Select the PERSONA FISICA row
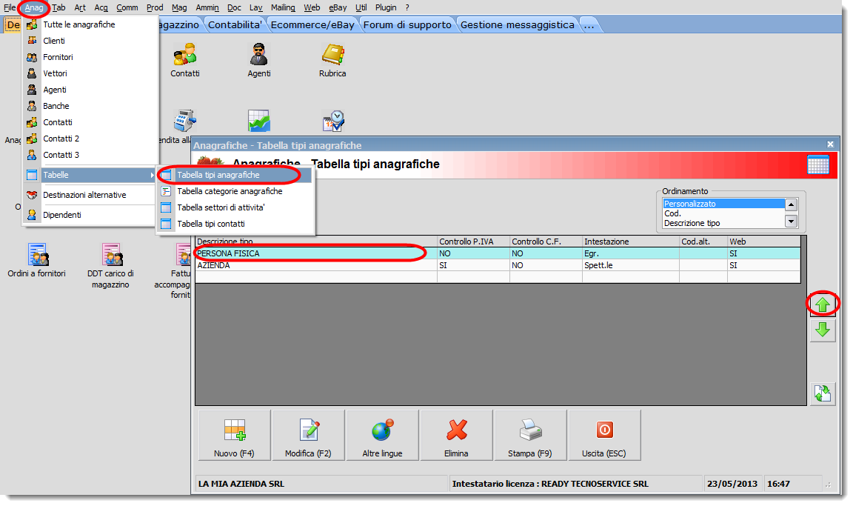The height and width of the screenshot is (506, 853). tap(498, 253)
